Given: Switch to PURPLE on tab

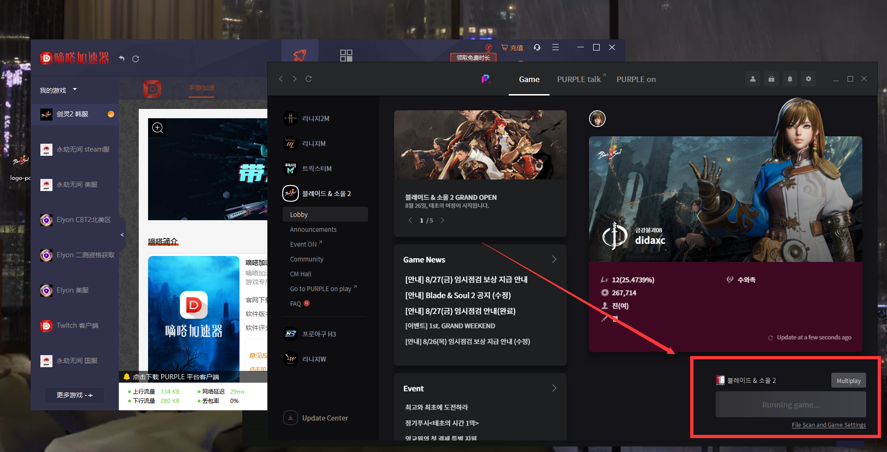Looking at the screenshot, I should click(x=636, y=79).
